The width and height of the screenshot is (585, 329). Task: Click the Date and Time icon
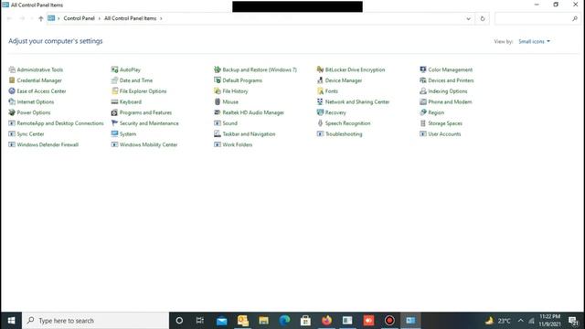tap(114, 80)
